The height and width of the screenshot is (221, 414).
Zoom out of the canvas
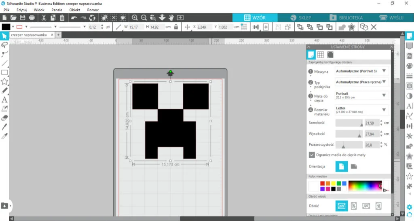[144, 18]
